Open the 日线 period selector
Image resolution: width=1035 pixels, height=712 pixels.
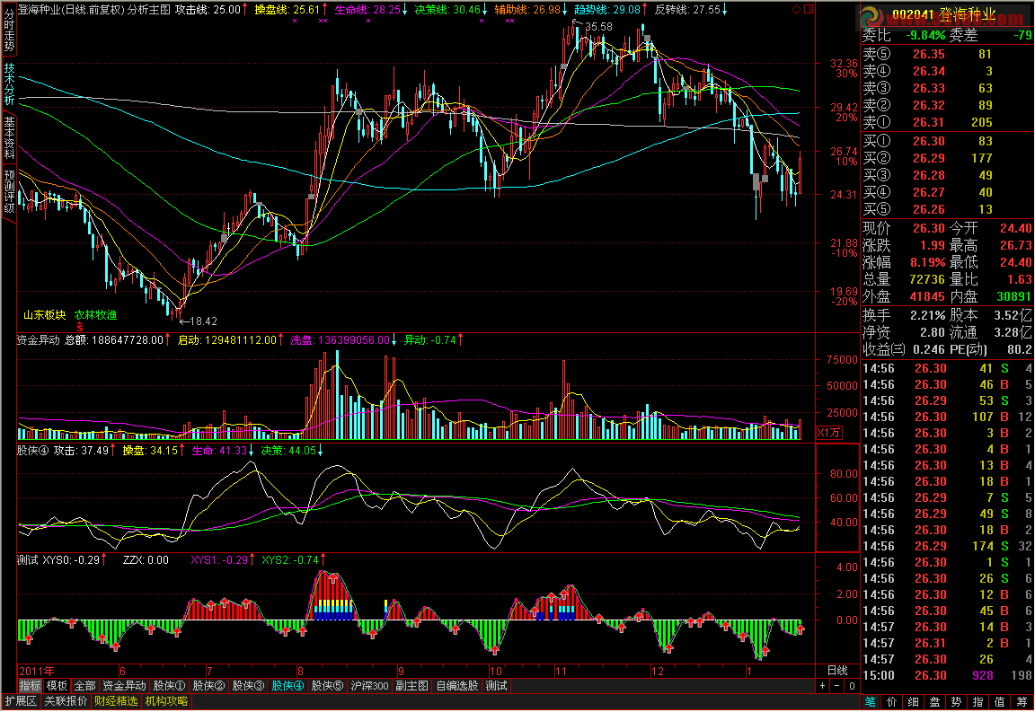coord(836,671)
